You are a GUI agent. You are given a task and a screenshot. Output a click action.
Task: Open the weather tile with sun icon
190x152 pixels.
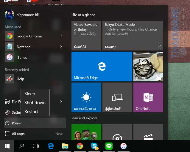(x=86, y=97)
